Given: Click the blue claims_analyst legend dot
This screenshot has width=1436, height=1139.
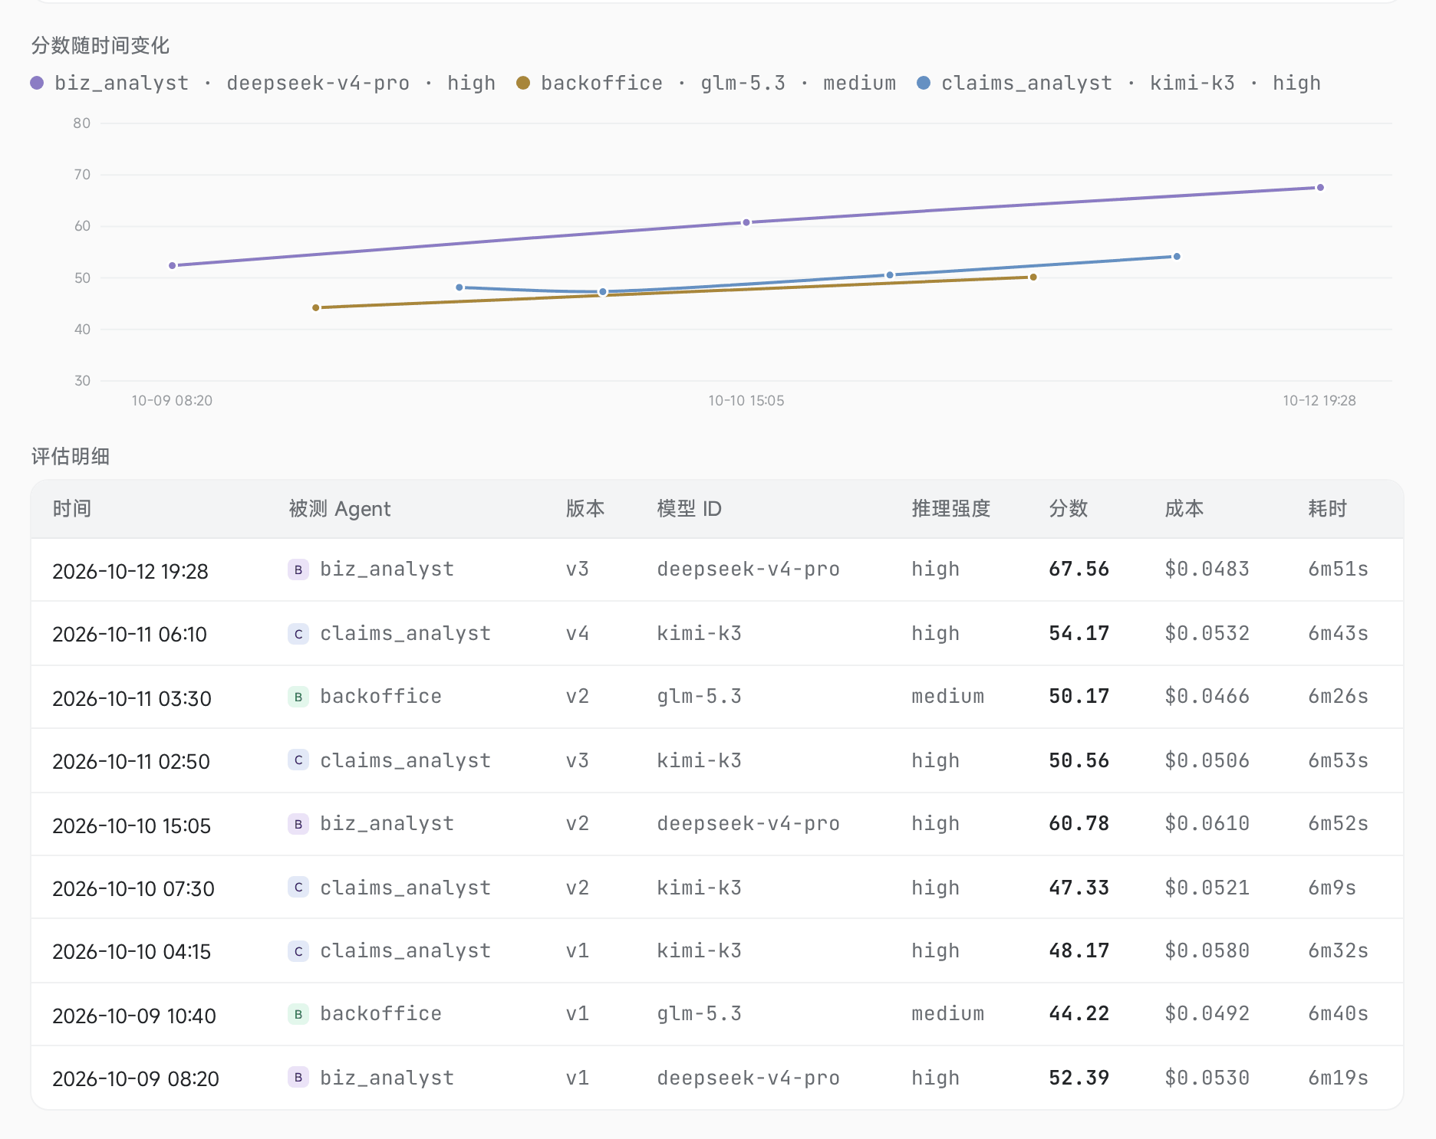Looking at the screenshot, I should pyautogui.click(x=924, y=83).
